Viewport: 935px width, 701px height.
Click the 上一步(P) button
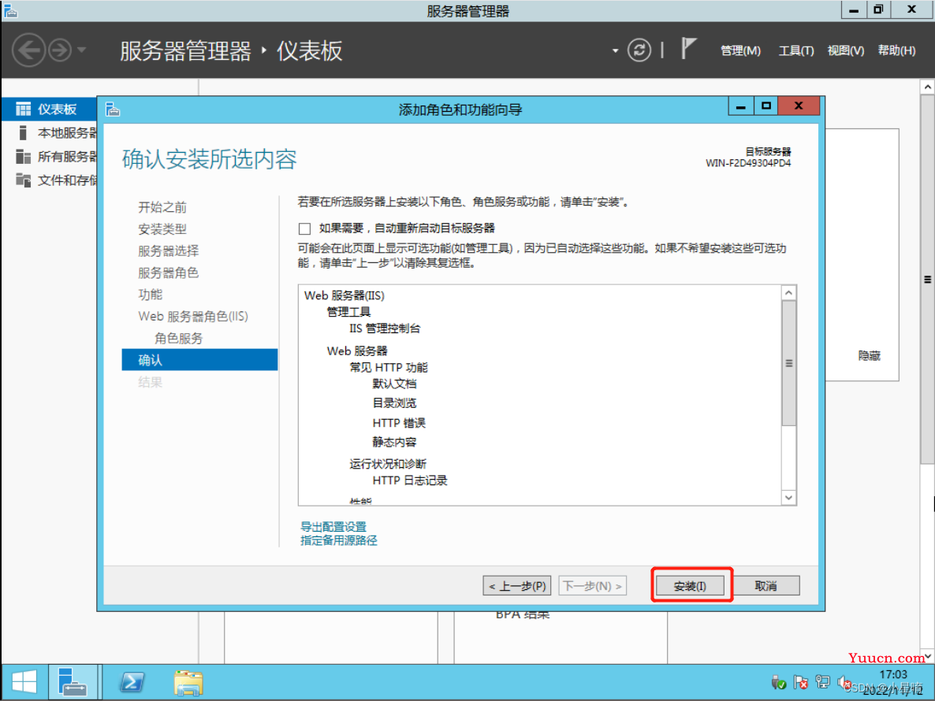point(517,586)
